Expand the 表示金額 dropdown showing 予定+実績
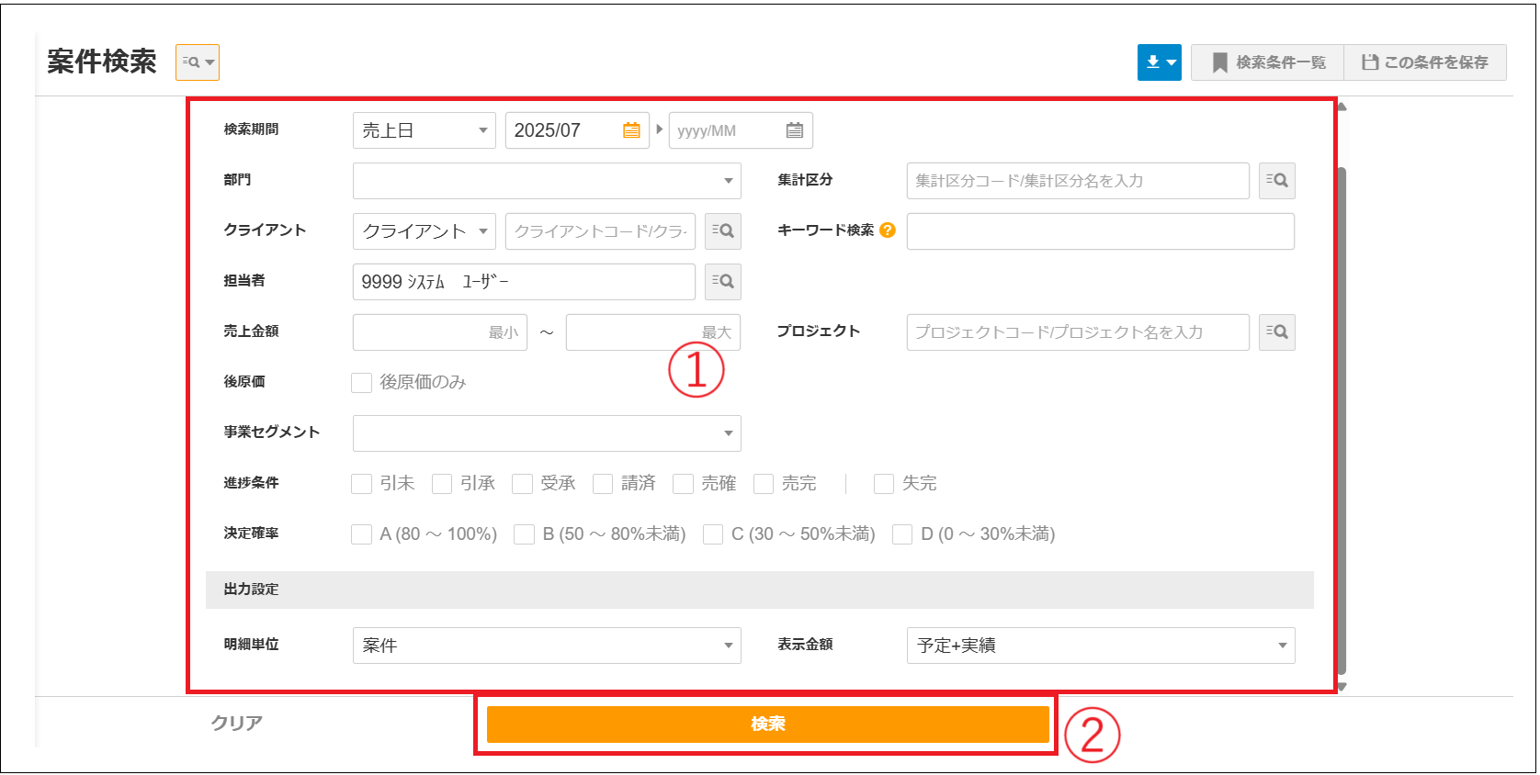The height and width of the screenshot is (775, 1540). pyautogui.click(x=1100, y=646)
